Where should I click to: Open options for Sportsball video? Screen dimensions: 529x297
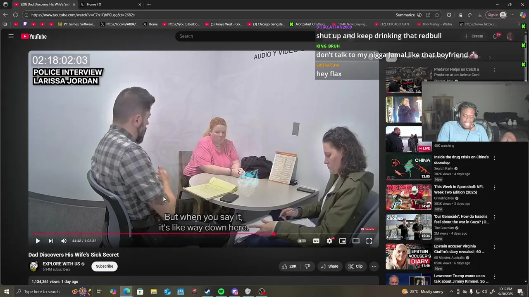click(494, 187)
